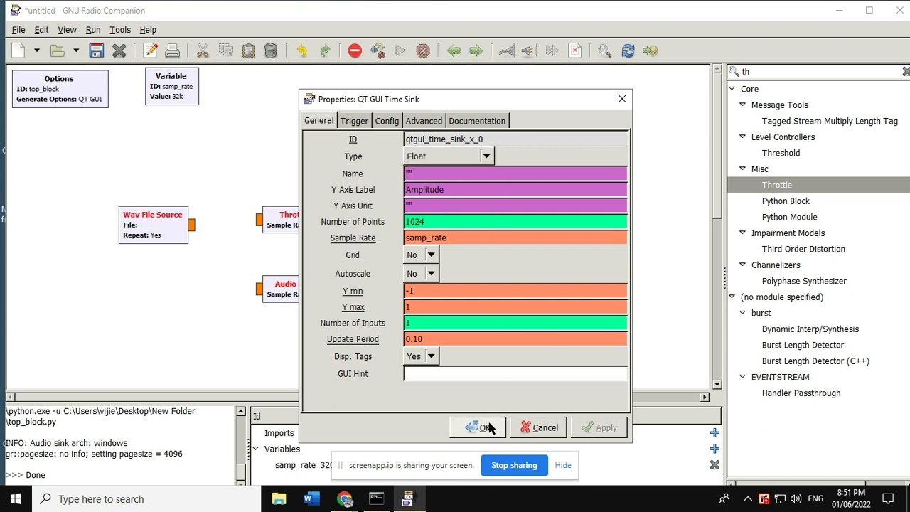Click the execute flowgraph play icon
Viewport: 910px width, 512px height.
click(x=400, y=50)
